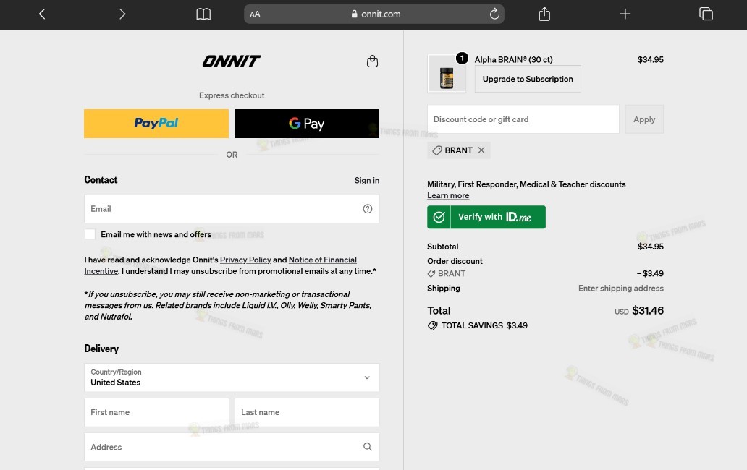Expand the Country/Region dropdown
747x470 pixels.
point(232,377)
